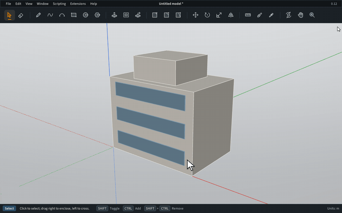Pick the Flip mirror tool
The width and height of the screenshot is (342, 213).
231,15
